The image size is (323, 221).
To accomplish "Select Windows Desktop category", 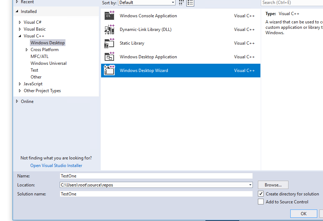I will pos(47,43).
